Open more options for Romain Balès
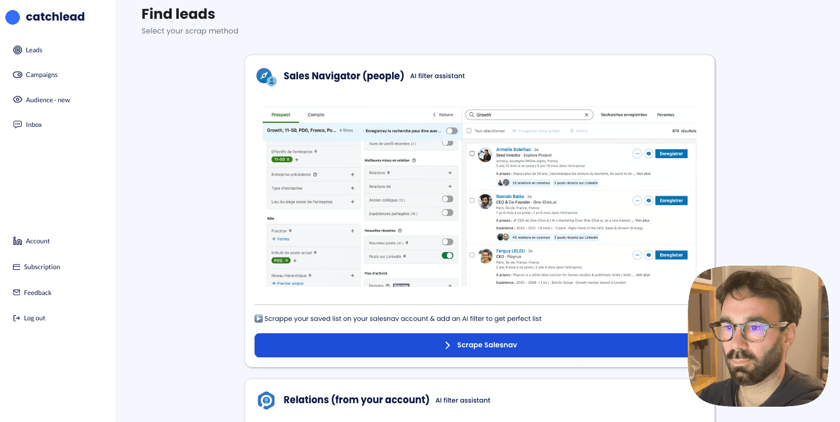 (637, 200)
